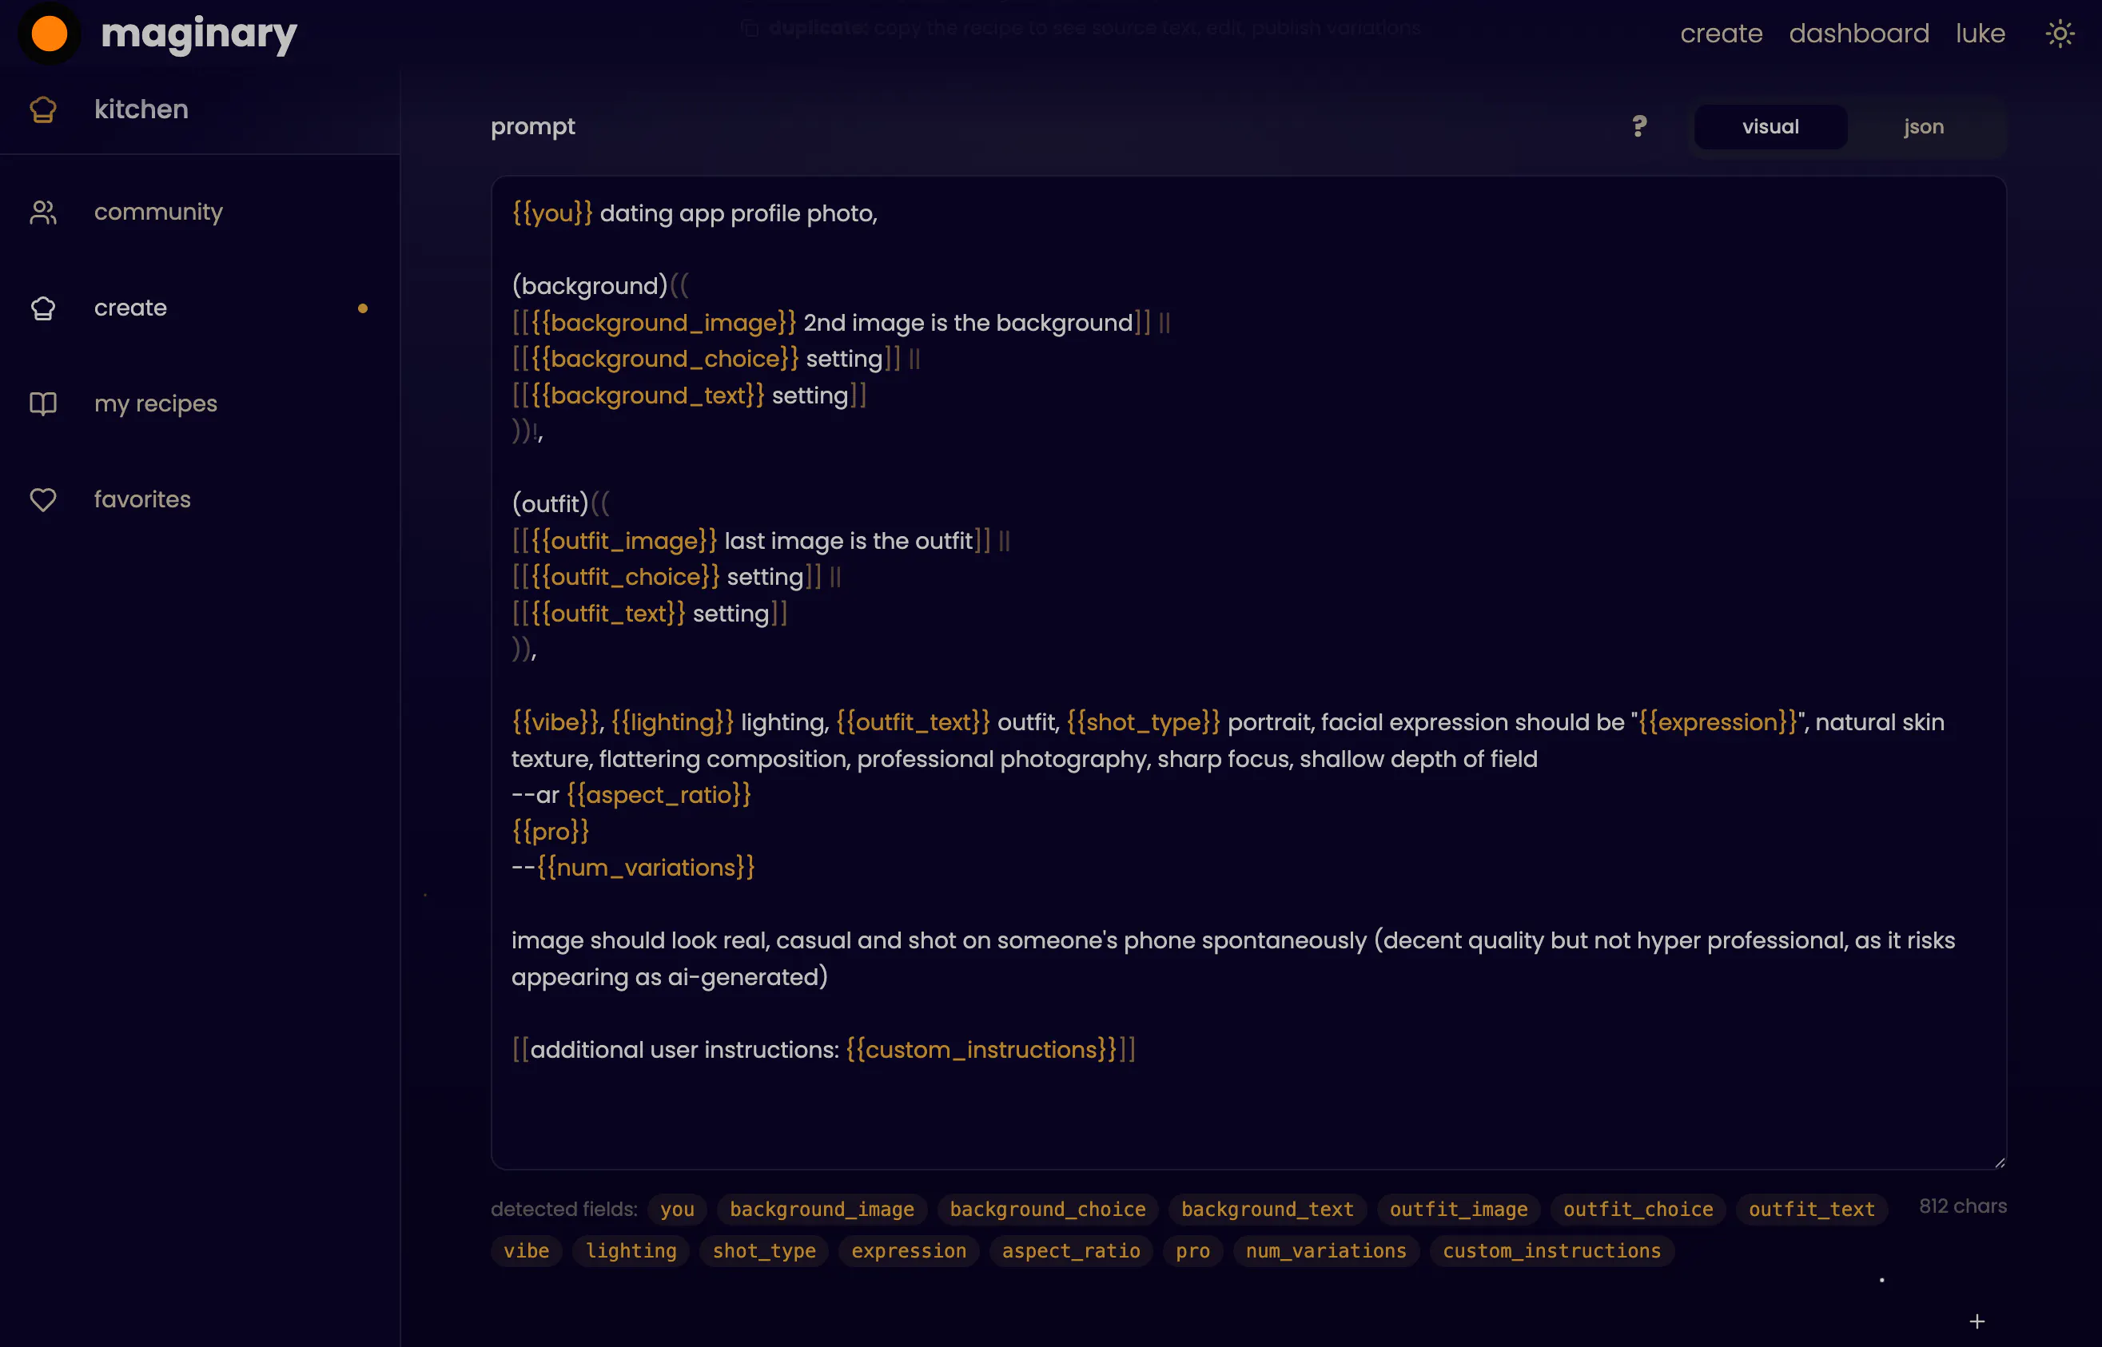This screenshot has width=2102, height=1347.
Task: Click the num_variations field chip
Action: (1326, 1251)
